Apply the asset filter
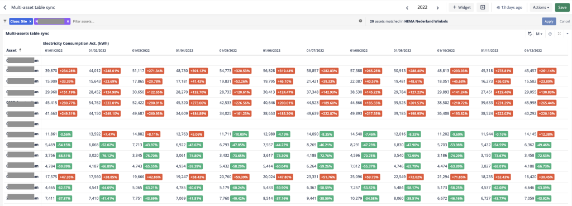The width and height of the screenshot is (572, 206). 549,22
